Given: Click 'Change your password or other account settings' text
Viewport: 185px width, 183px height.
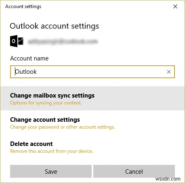Looking at the screenshot, I should pos(63,127).
